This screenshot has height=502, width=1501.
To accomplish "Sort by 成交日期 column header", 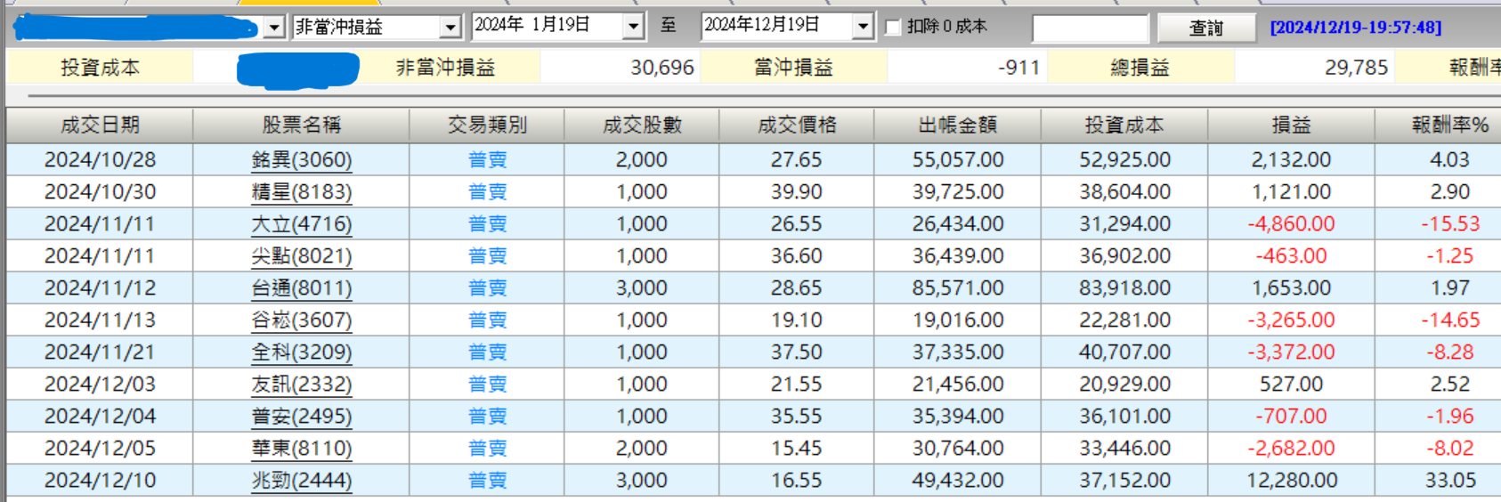I will (100, 125).
